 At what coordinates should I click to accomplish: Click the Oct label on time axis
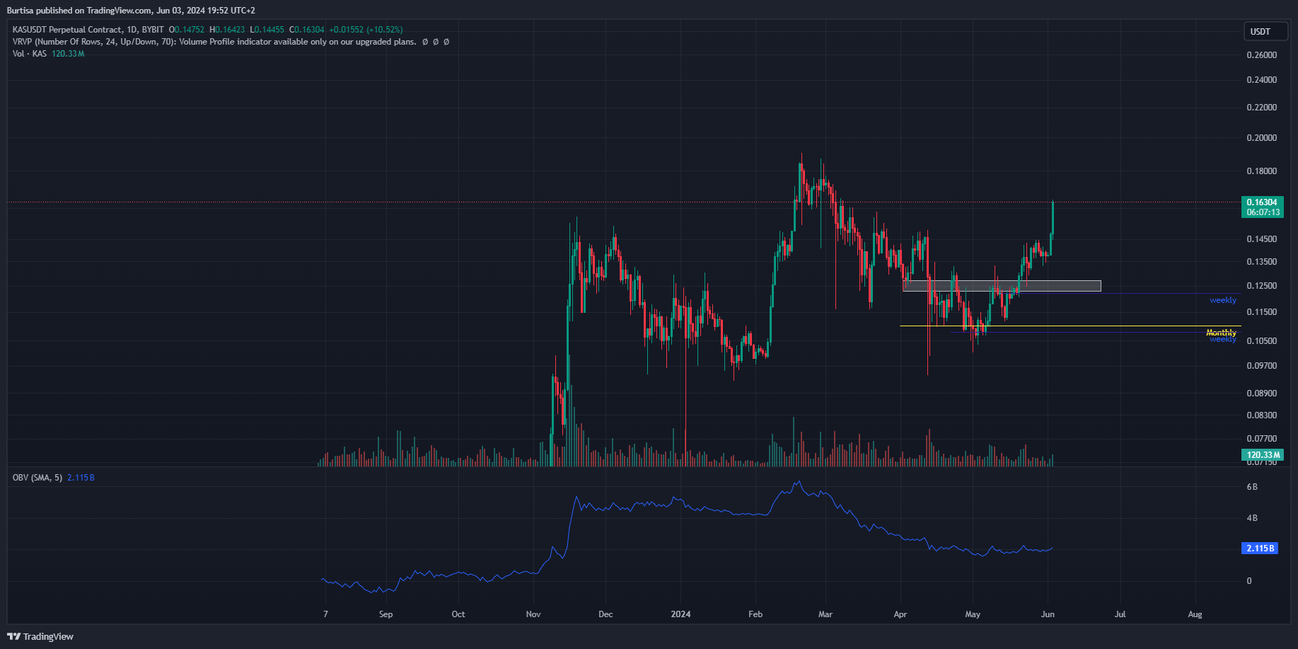458,614
